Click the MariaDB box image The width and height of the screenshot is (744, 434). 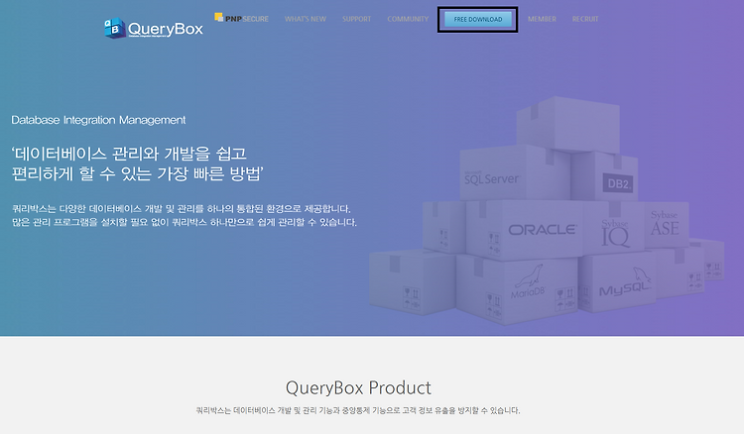(517, 289)
